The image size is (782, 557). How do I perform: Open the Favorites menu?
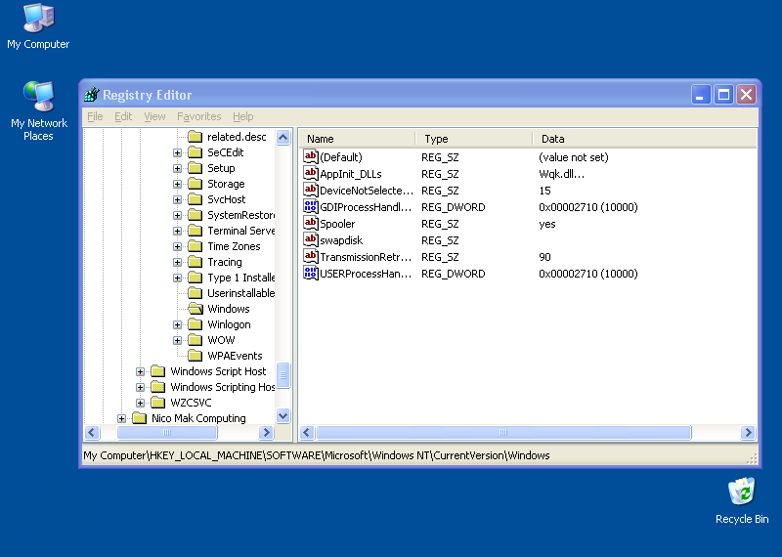[199, 116]
